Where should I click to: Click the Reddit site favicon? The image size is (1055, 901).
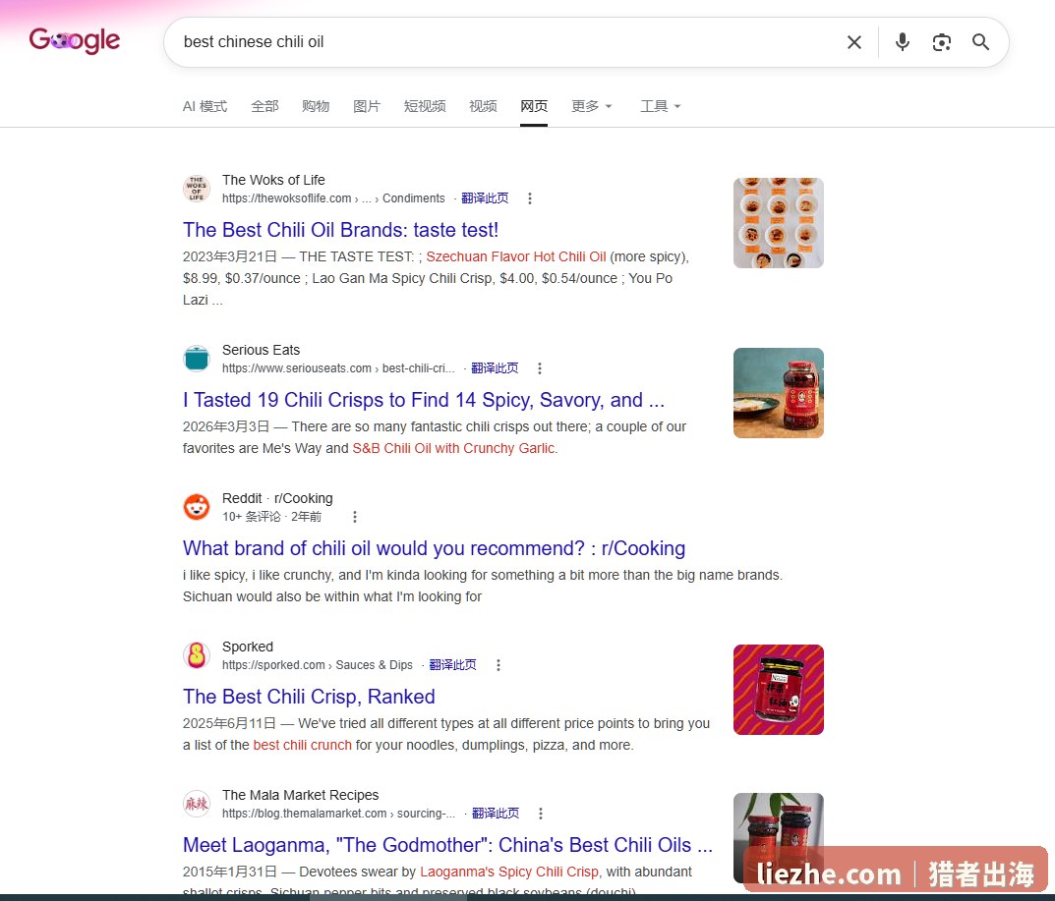point(197,507)
